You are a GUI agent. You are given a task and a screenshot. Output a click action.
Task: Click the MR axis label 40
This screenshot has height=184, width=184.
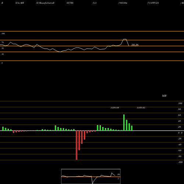tap(180, 121)
